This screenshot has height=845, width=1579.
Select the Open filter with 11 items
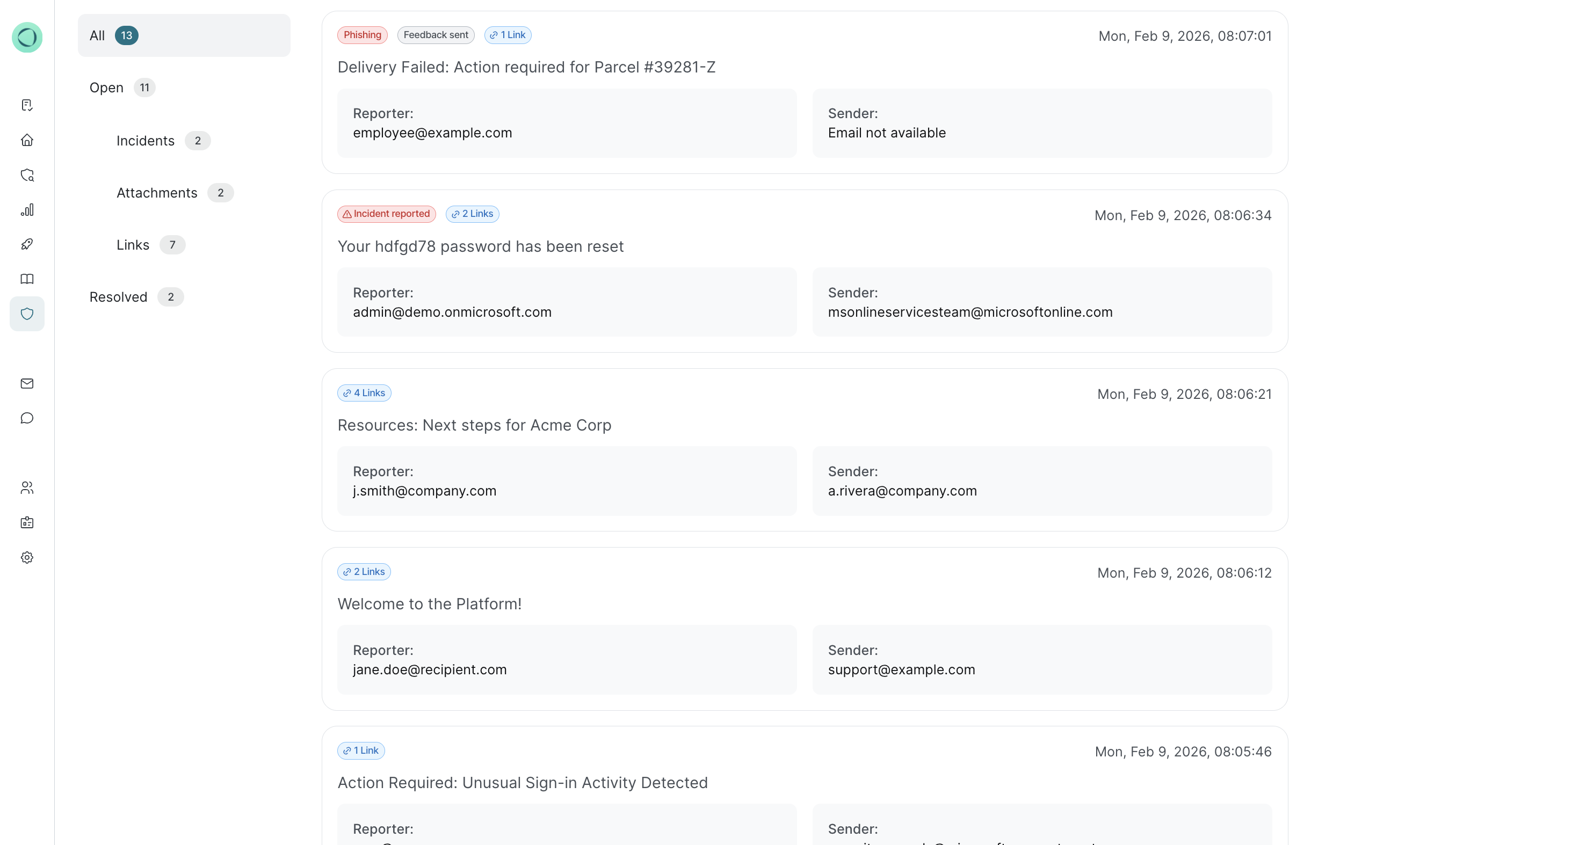pos(122,88)
